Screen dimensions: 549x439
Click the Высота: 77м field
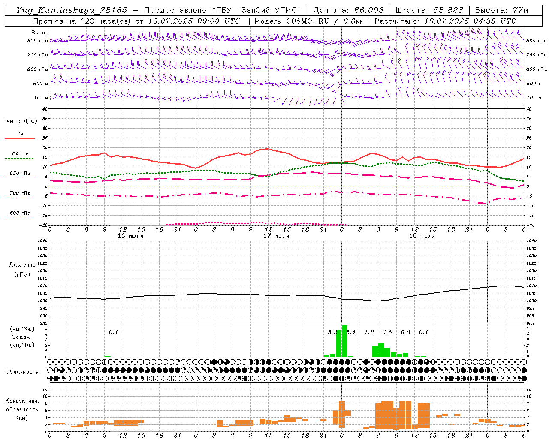[x=502, y=10]
